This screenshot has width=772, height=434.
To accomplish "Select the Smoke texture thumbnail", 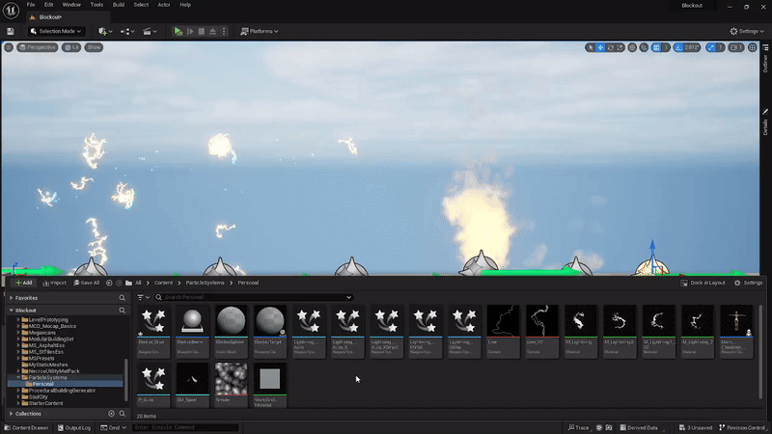I will 232,381.
